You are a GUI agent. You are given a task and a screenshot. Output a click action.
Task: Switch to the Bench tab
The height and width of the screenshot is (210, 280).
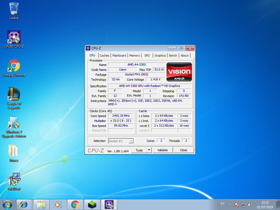point(173,56)
